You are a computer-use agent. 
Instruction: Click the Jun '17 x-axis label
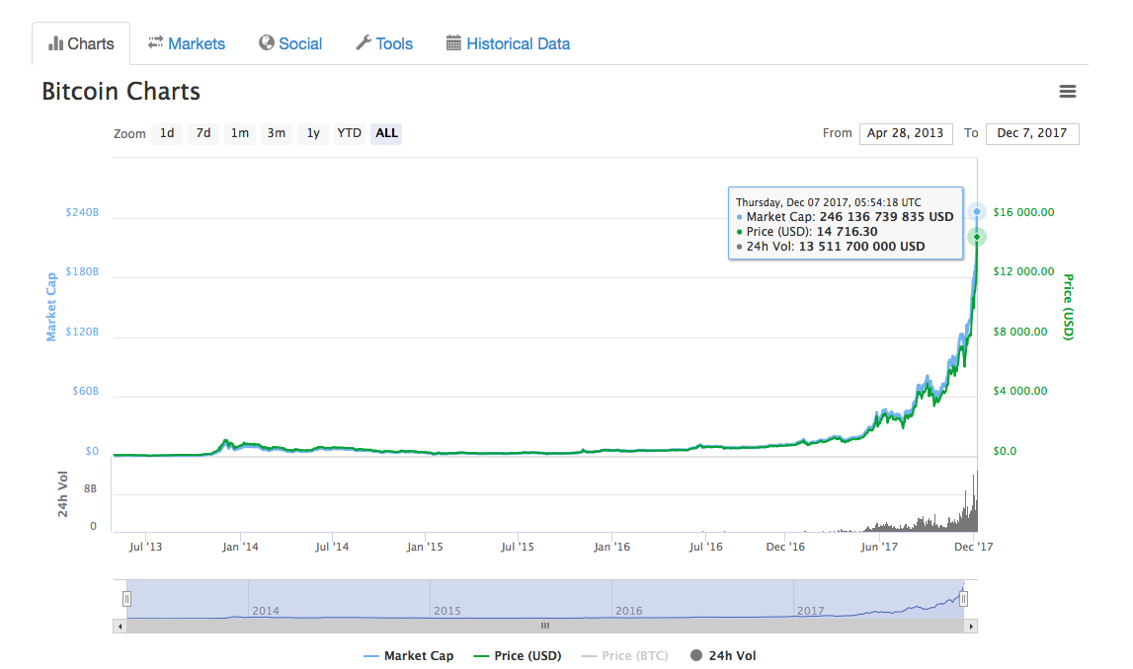879,547
